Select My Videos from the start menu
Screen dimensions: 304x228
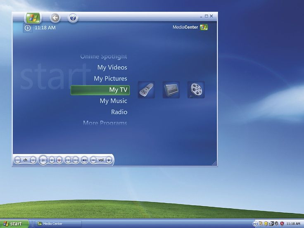112,67
